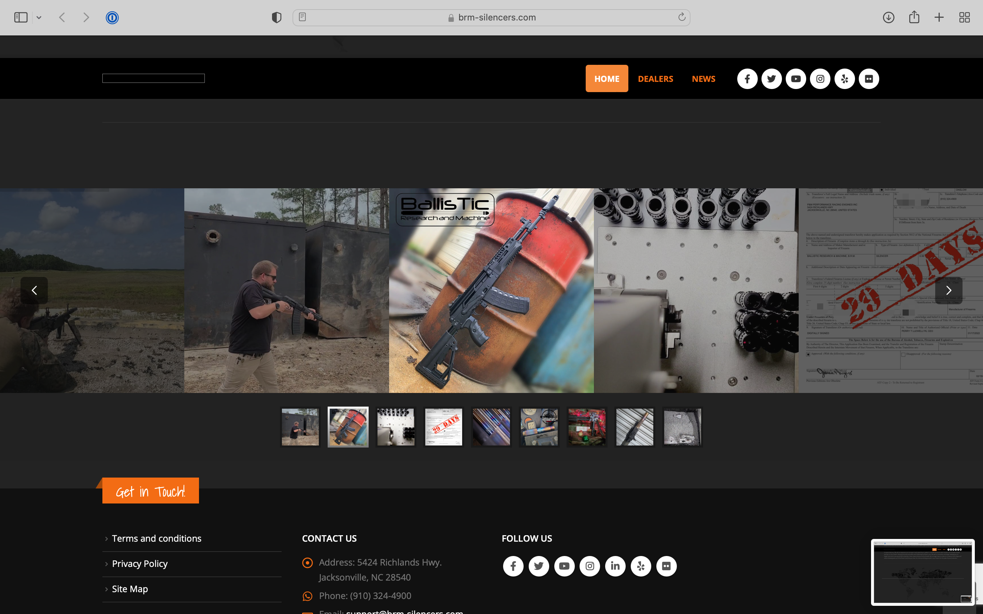Select the sixth thumbnail with round logo
Screen dimensions: 983x614
pyautogui.click(x=539, y=427)
